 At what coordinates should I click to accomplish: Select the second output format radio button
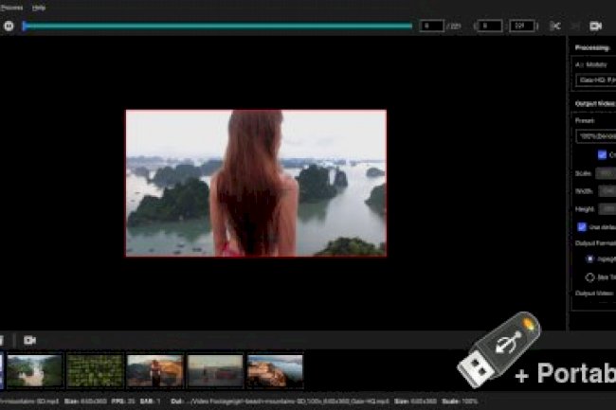pyautogui.click(x=590, y=276)
